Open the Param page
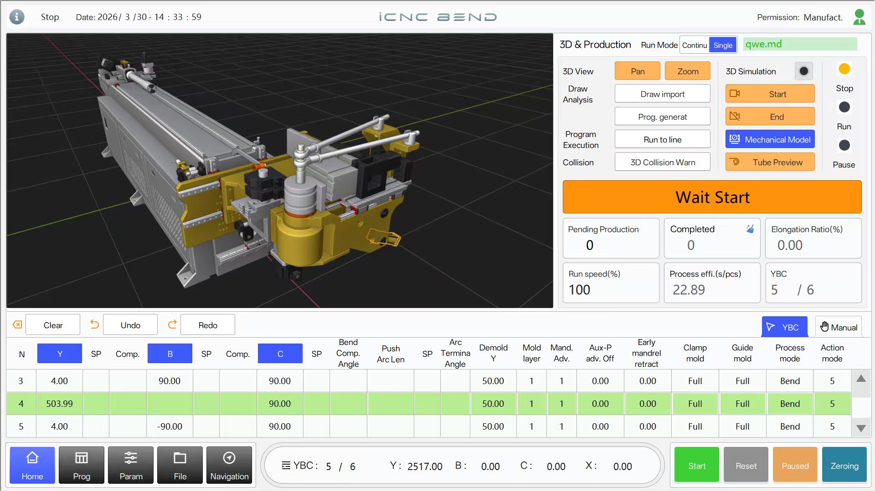Screen dimensions: 875x491 point(131,465)
